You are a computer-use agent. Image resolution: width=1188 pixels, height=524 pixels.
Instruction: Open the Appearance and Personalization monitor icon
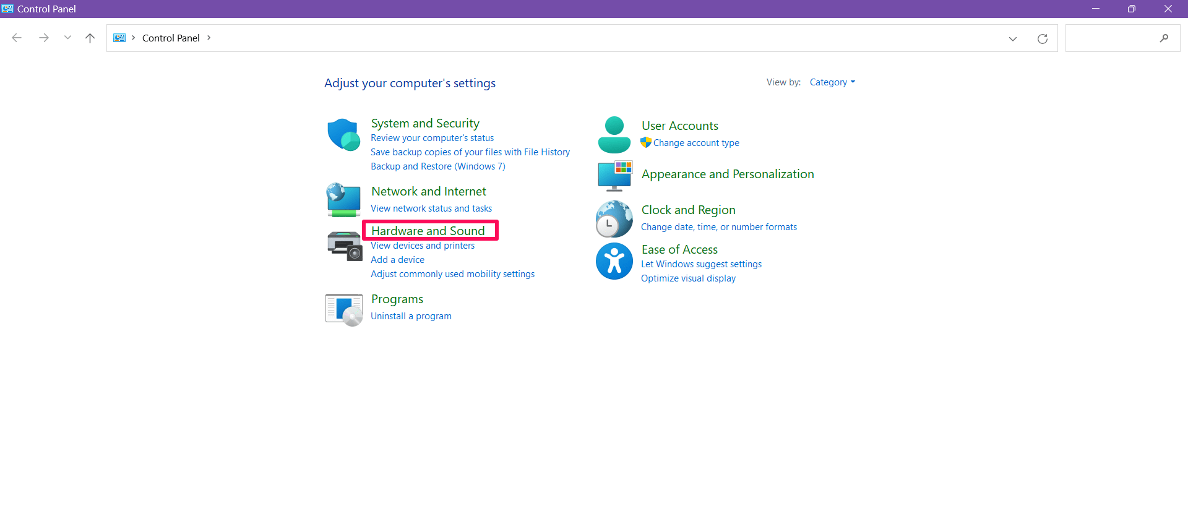click(x=614, y=176)
